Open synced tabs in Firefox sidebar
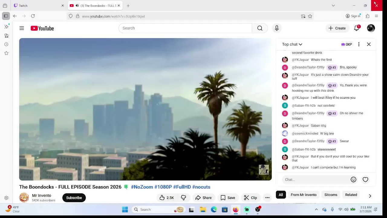 6,35
